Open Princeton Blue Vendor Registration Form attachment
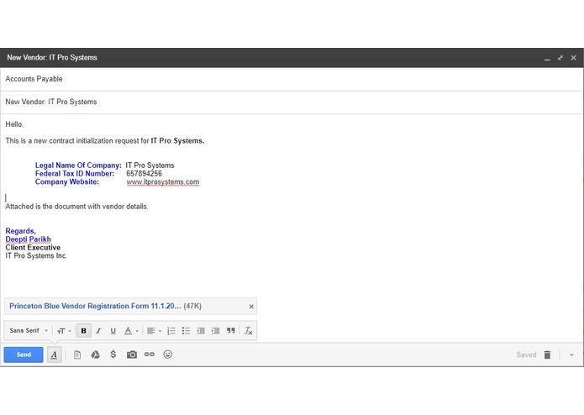The width and height of the screenshot is (584, 415). pos(95,306)
